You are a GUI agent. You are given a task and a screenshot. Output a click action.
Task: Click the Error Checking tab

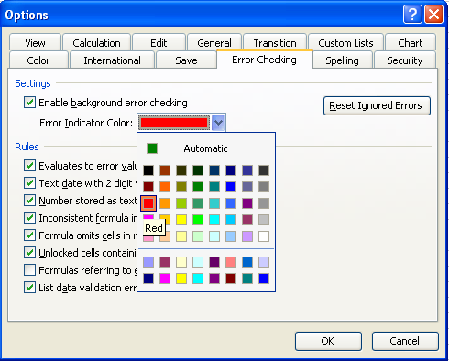click(x=265, y=60)
